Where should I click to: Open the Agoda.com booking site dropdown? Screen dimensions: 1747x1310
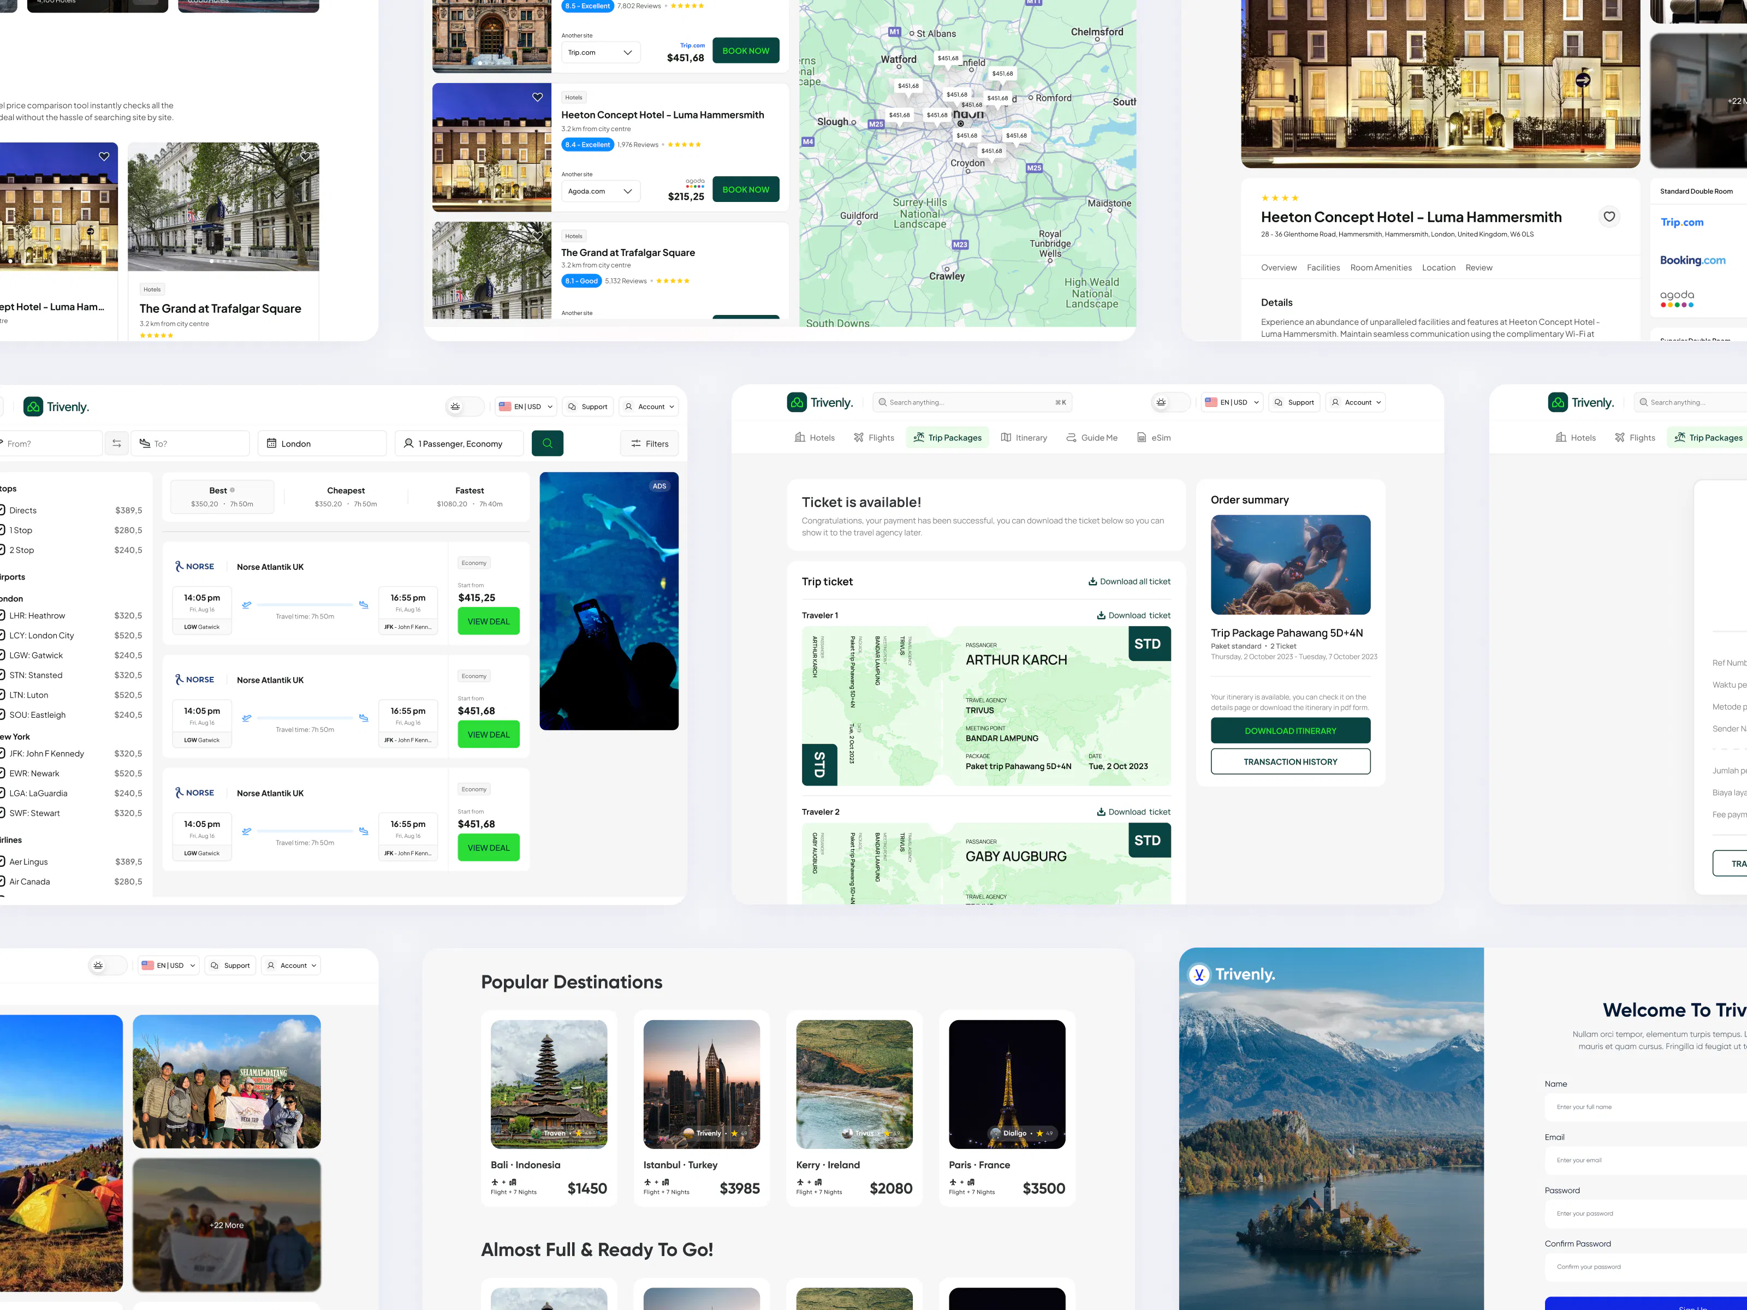tap(600, 191)
